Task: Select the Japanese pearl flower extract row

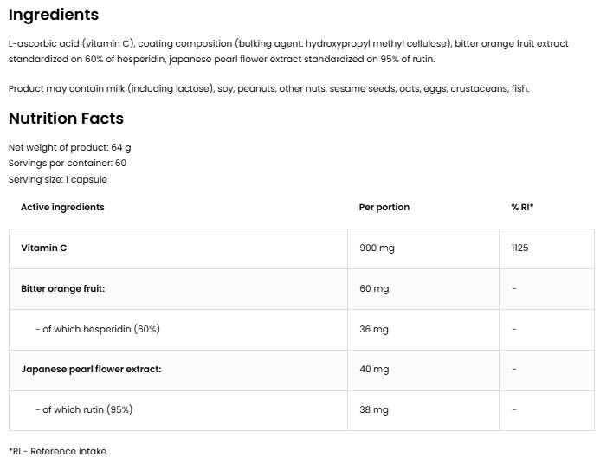Action: pos(91,369)
